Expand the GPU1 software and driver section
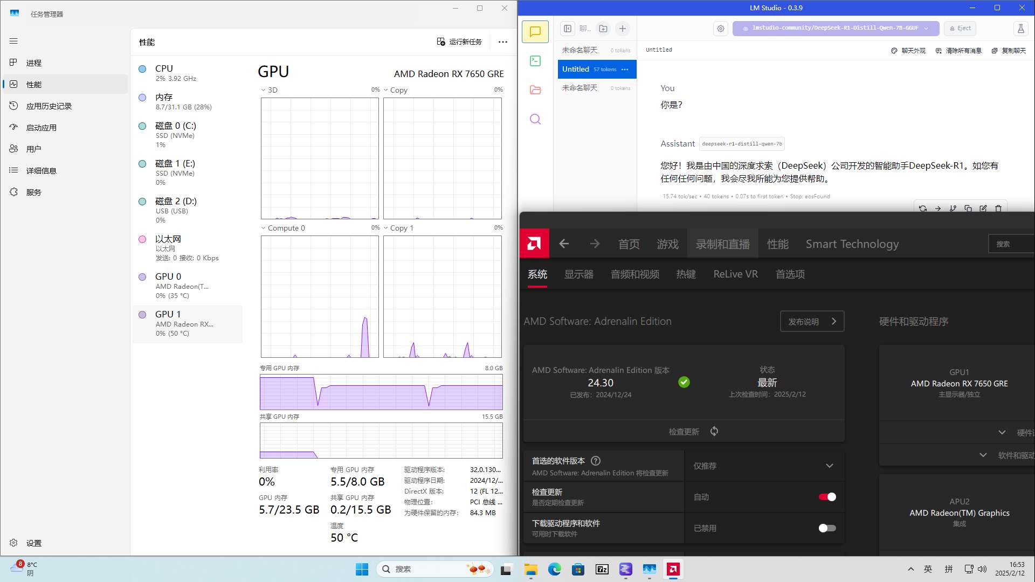The width and height of the screenshot is (1035, 582). (x=983, y=455)
